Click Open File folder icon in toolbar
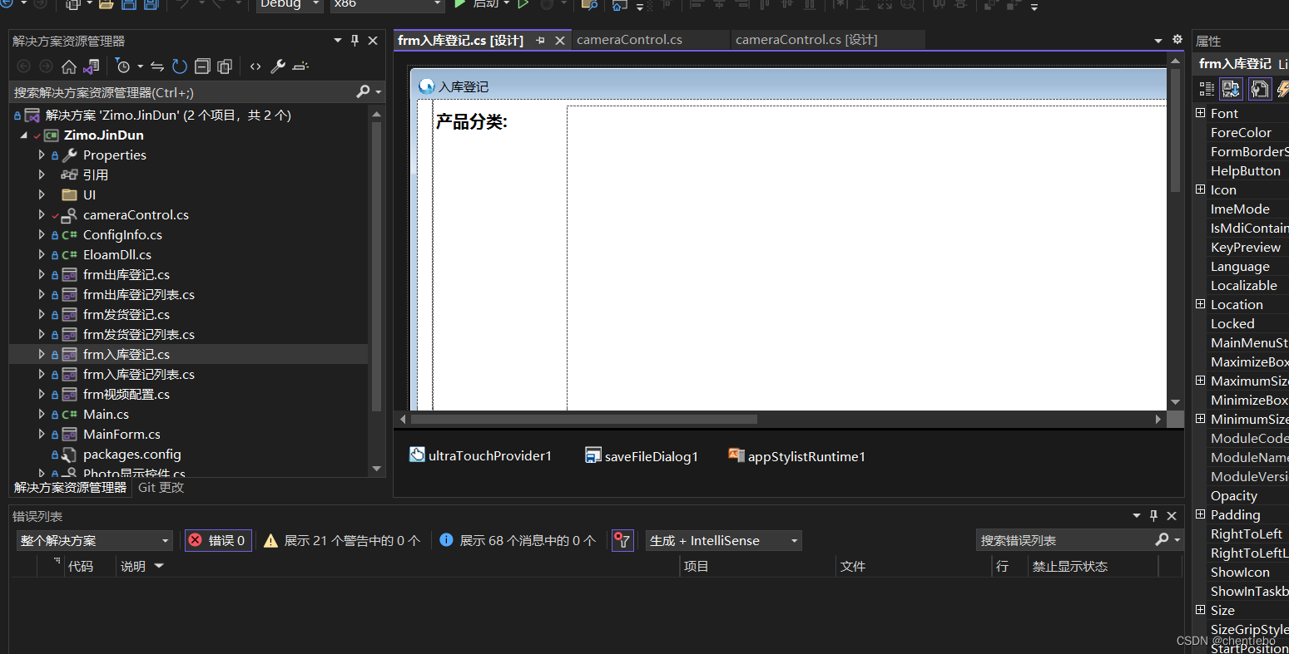Viewport: 1289px width, 654px height. pyautogui.click(x=107, y=5)
